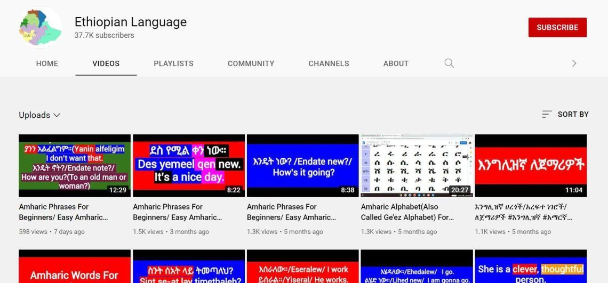608x283 pixels.
Task: Play the 12:29 Amharic Phrases video thumbnail
Action: [x=75, y=166]
